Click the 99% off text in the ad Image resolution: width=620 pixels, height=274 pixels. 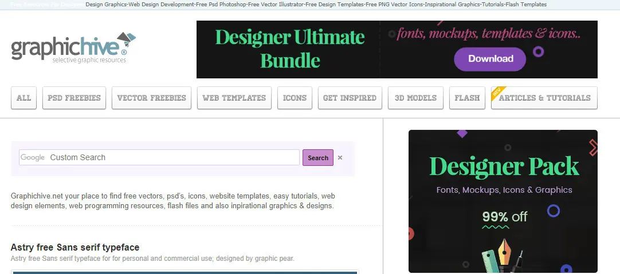(x=505, y=217)
